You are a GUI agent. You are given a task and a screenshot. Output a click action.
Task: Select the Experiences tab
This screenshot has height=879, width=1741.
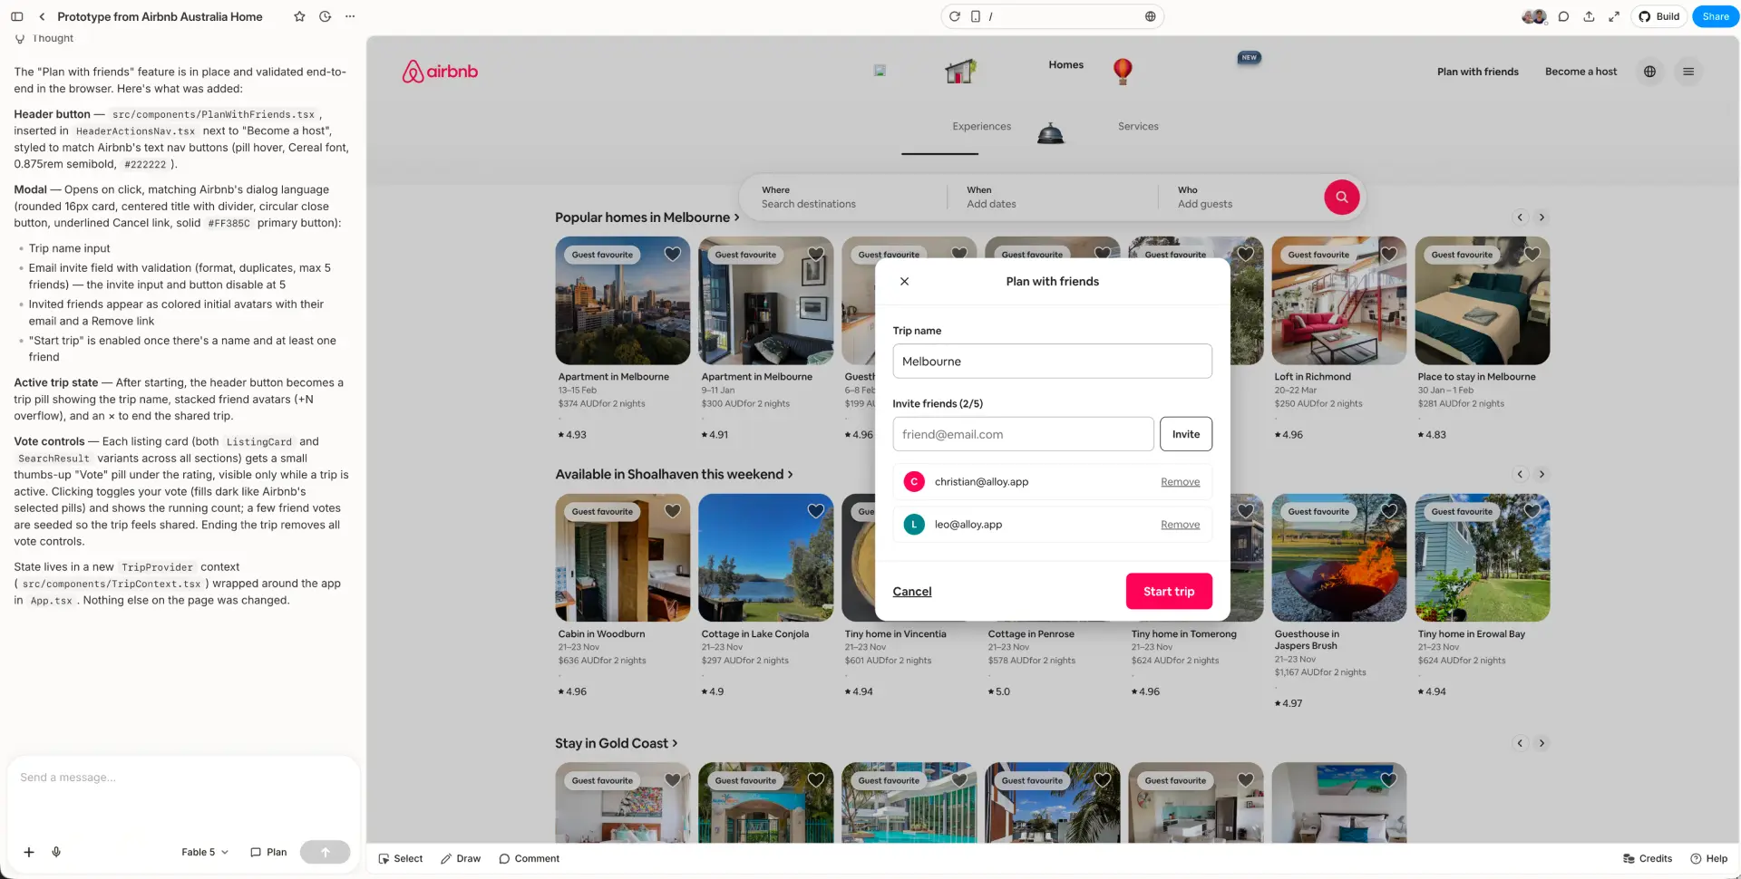click(981, 127)
